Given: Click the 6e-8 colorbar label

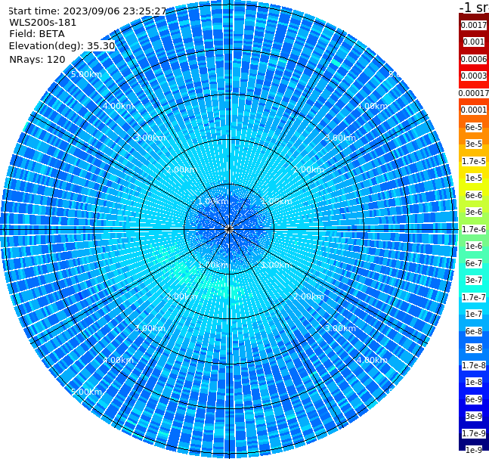Looking at the screenshot, I should [474, 331].
